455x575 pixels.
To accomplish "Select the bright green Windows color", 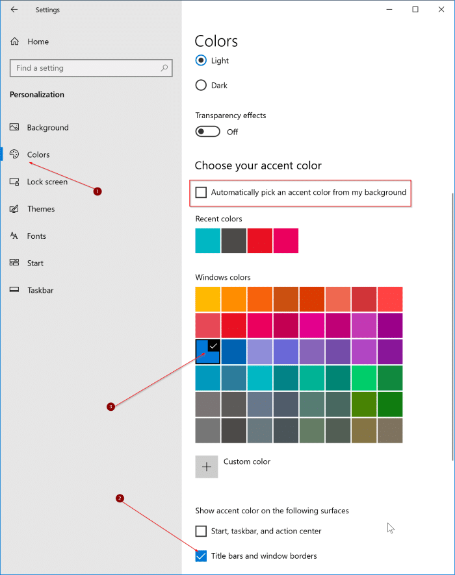I will tap(364, 378).
